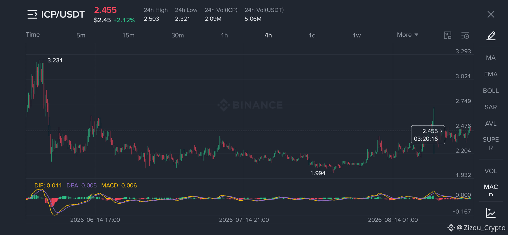This screenshot has width=508, height=235.
Task: Toggle the MA indicator
Action: (x=491, y=58)
